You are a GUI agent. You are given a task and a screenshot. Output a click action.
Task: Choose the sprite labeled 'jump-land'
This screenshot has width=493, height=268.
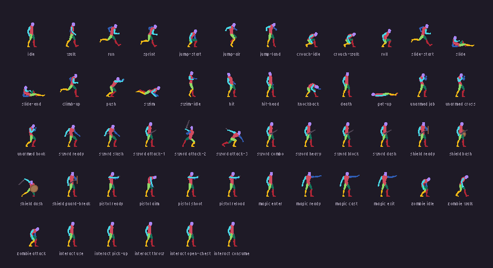[271, 35]
